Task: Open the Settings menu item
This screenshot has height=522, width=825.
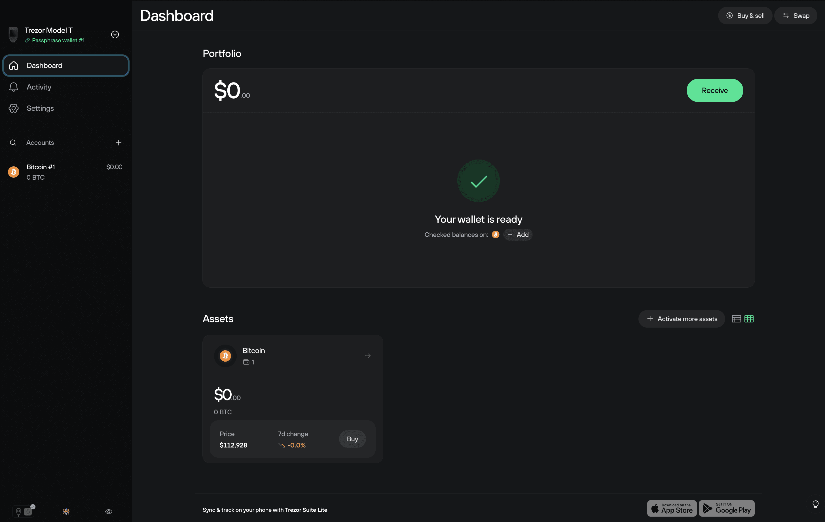Action: click(x=66, y=108)
